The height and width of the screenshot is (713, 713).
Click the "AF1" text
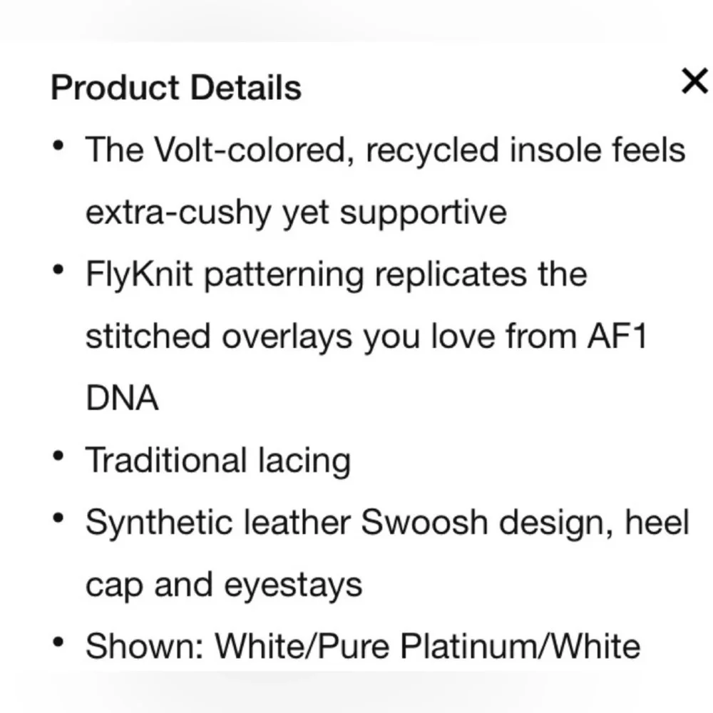pos(617,336)
